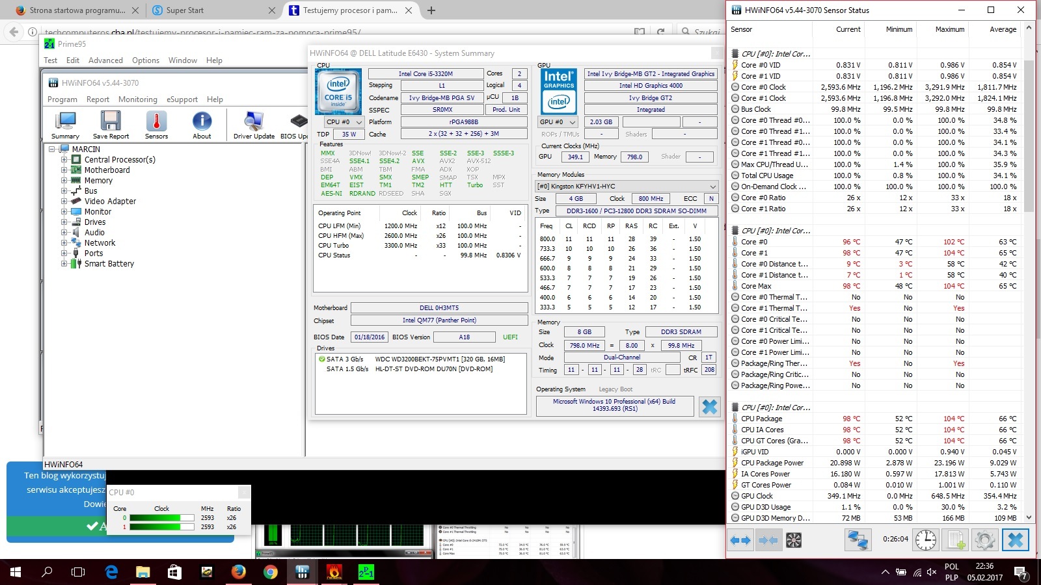
Task: Open Prime95 Options menu
Action: pos(146,60)
